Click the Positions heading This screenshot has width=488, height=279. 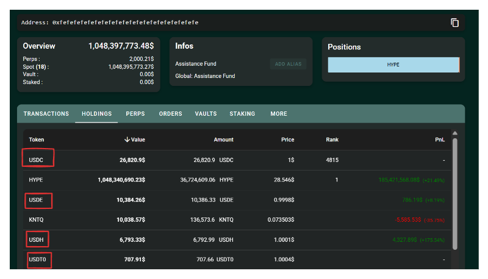(x=344, y=47)
